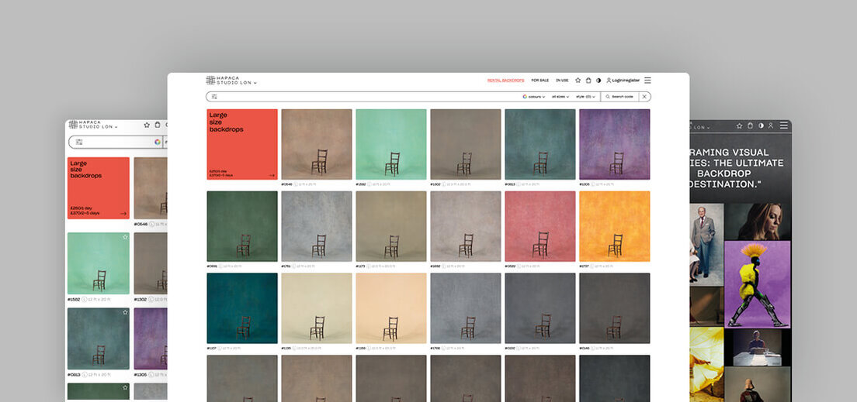Favourite the mint green backdrop in left window
Viewport: 857px width, 402px height.
(x=125, y=237)
